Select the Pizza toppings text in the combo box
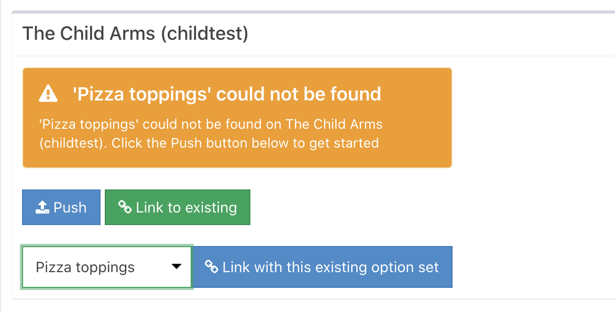This screenshot has height=313, width=615. pyautogui.click(x=85, y=267)
